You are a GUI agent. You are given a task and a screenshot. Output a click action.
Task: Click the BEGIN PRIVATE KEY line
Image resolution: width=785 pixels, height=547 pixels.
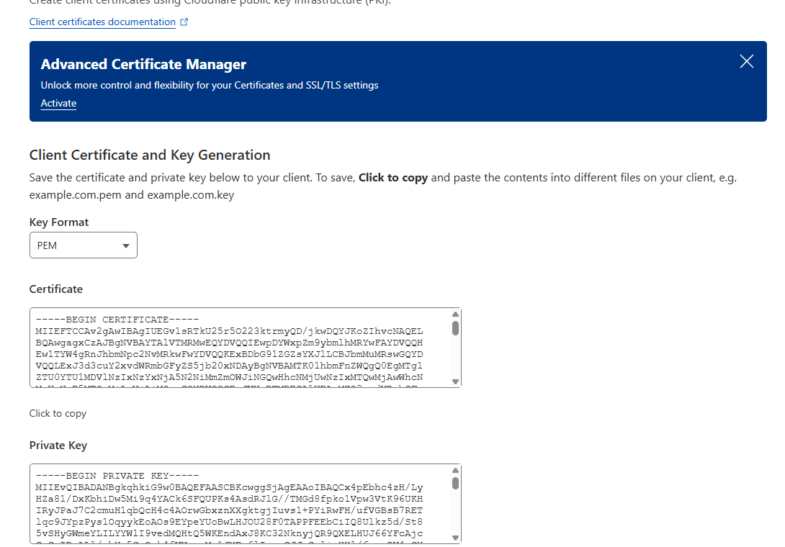[117, 476]
